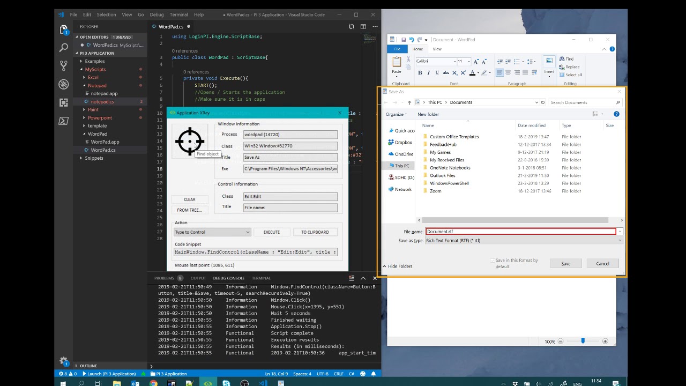Click the EXECUTE button in Application XRay
Viewport: 686px width, 386px height.
coord(271,232)
